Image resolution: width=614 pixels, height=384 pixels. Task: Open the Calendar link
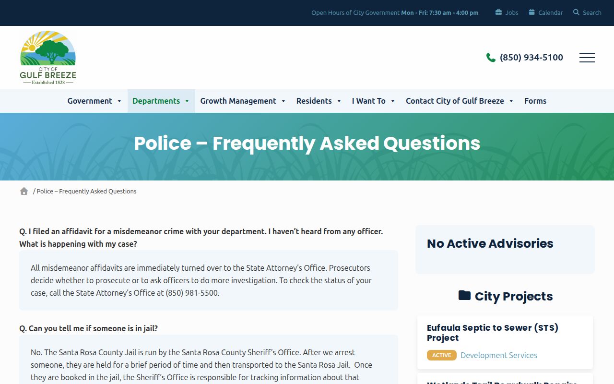pos(551,12)
